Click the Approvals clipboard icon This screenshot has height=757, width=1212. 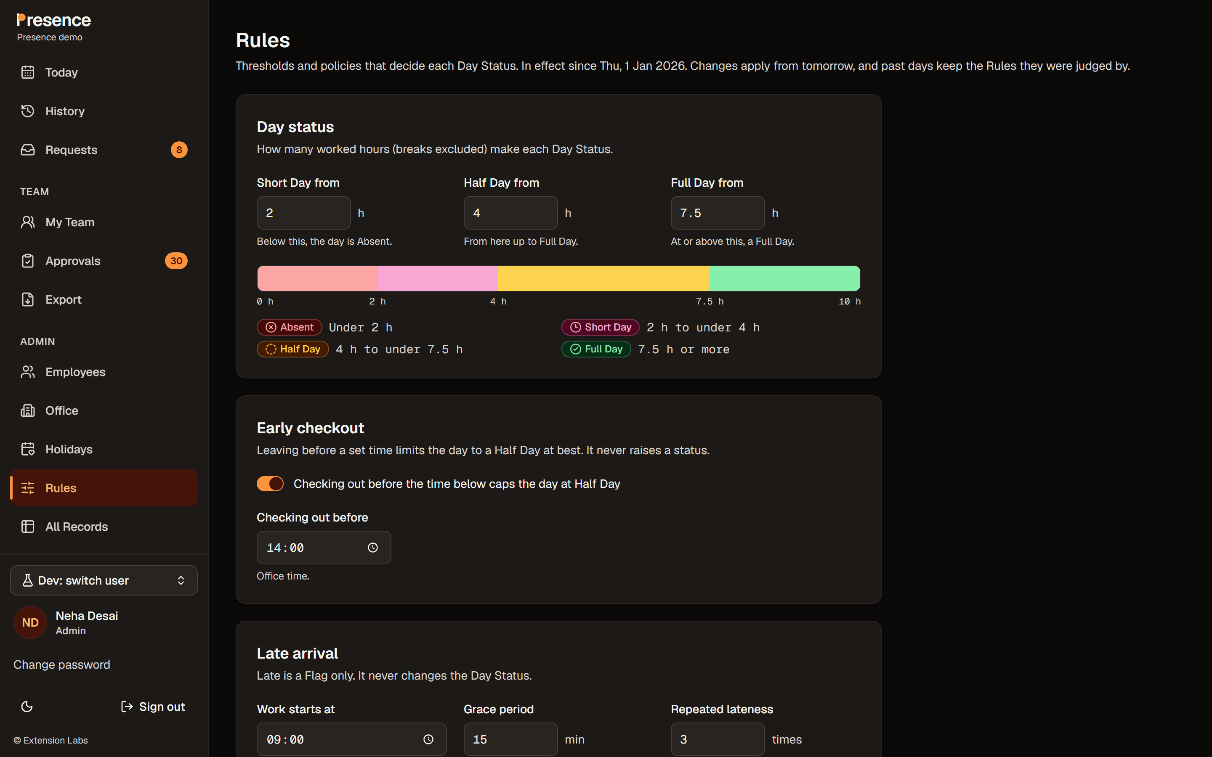(x=27, y=261)
